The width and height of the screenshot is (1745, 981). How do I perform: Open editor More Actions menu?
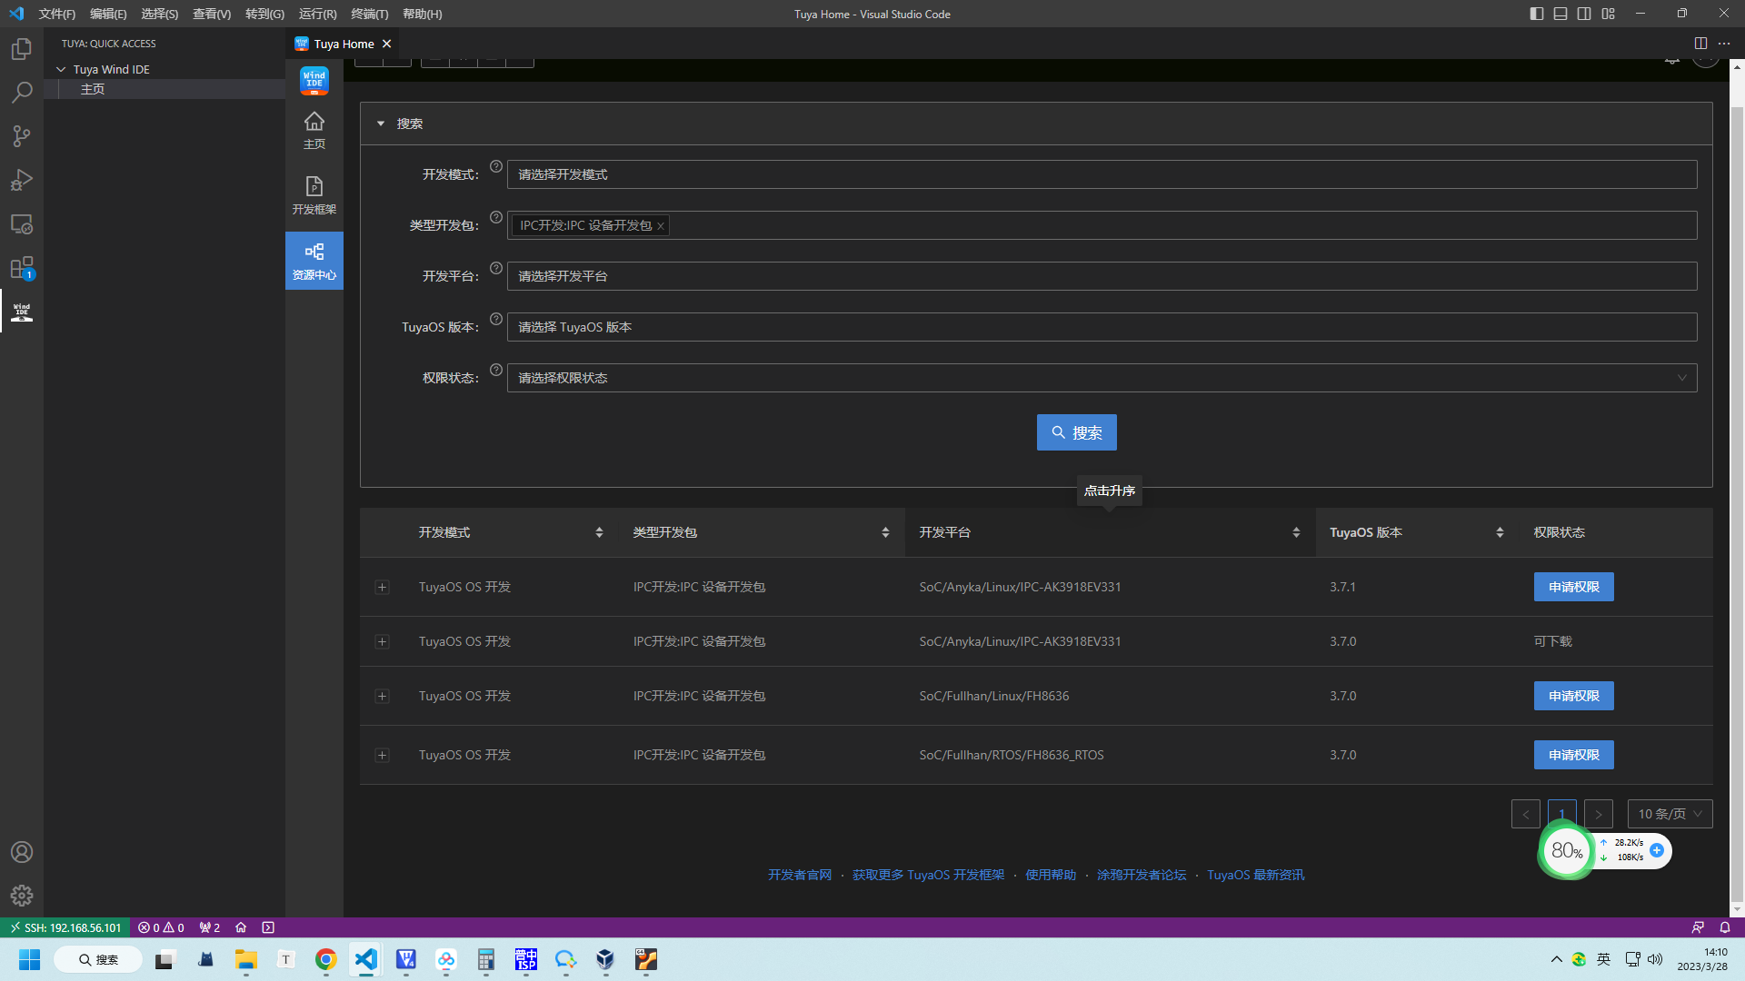1724,44
